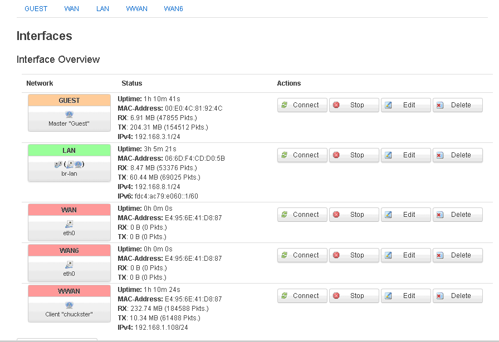
Task: Stop the LAN interface
Action: (354, 155)
